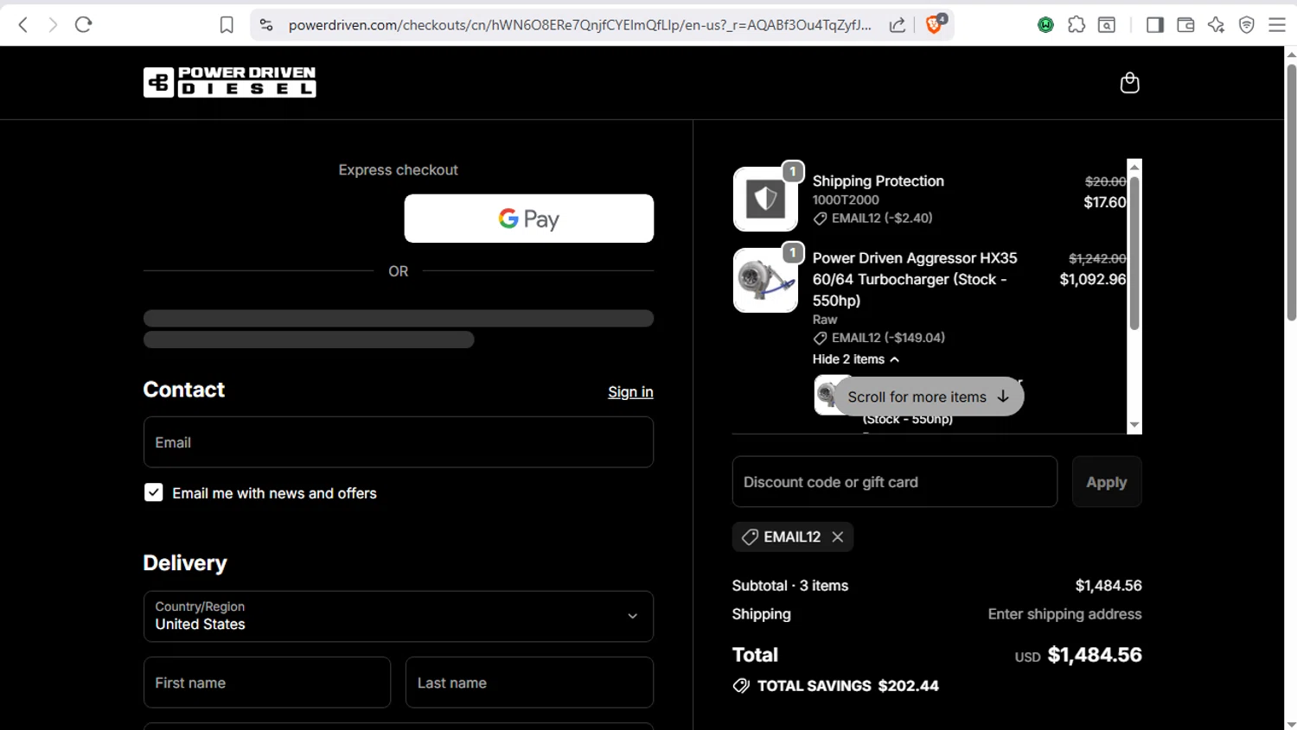This screenshot has height=730, width=1297.
Task: Remove the EMAIL12 discount code
Action: (838, 536)
